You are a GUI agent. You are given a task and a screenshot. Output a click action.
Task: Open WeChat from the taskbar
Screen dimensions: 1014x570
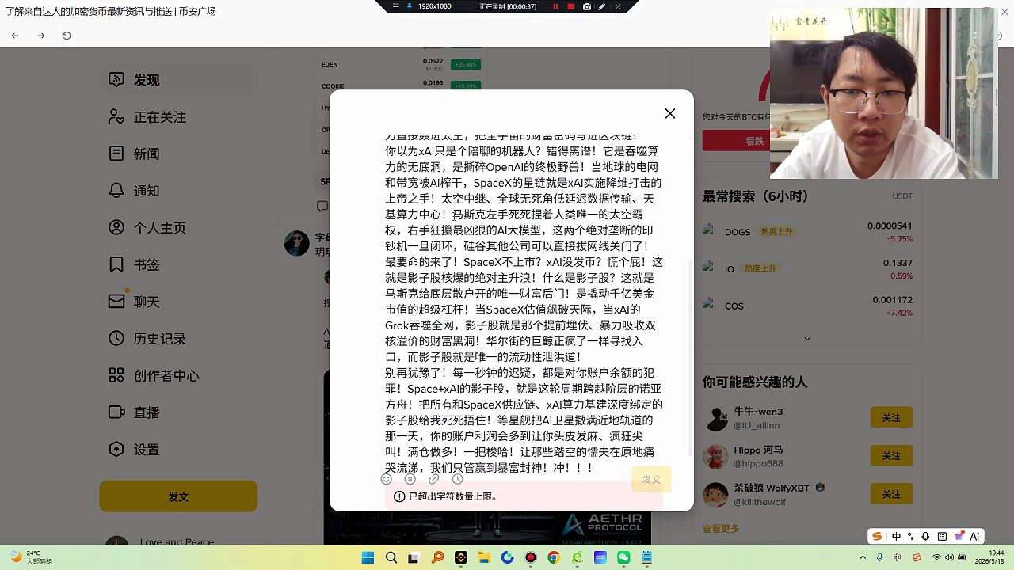coord(623,558)
